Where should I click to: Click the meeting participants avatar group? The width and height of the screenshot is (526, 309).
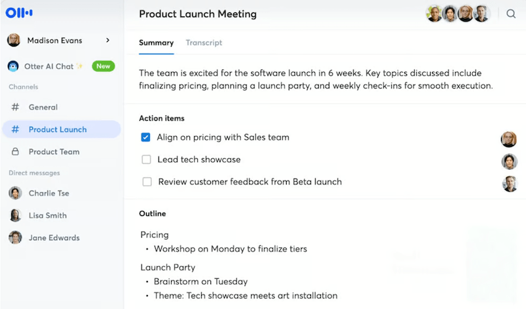[458, 14]
